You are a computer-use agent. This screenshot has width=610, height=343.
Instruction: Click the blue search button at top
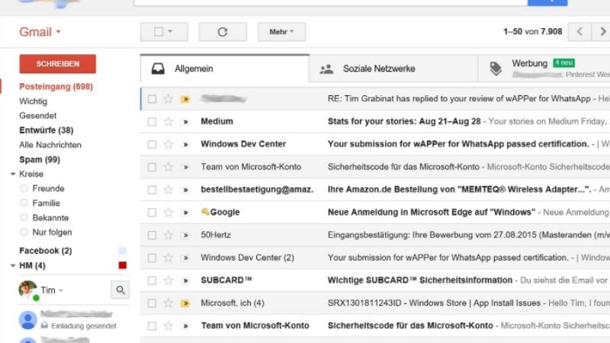click(x=547, y=2)
